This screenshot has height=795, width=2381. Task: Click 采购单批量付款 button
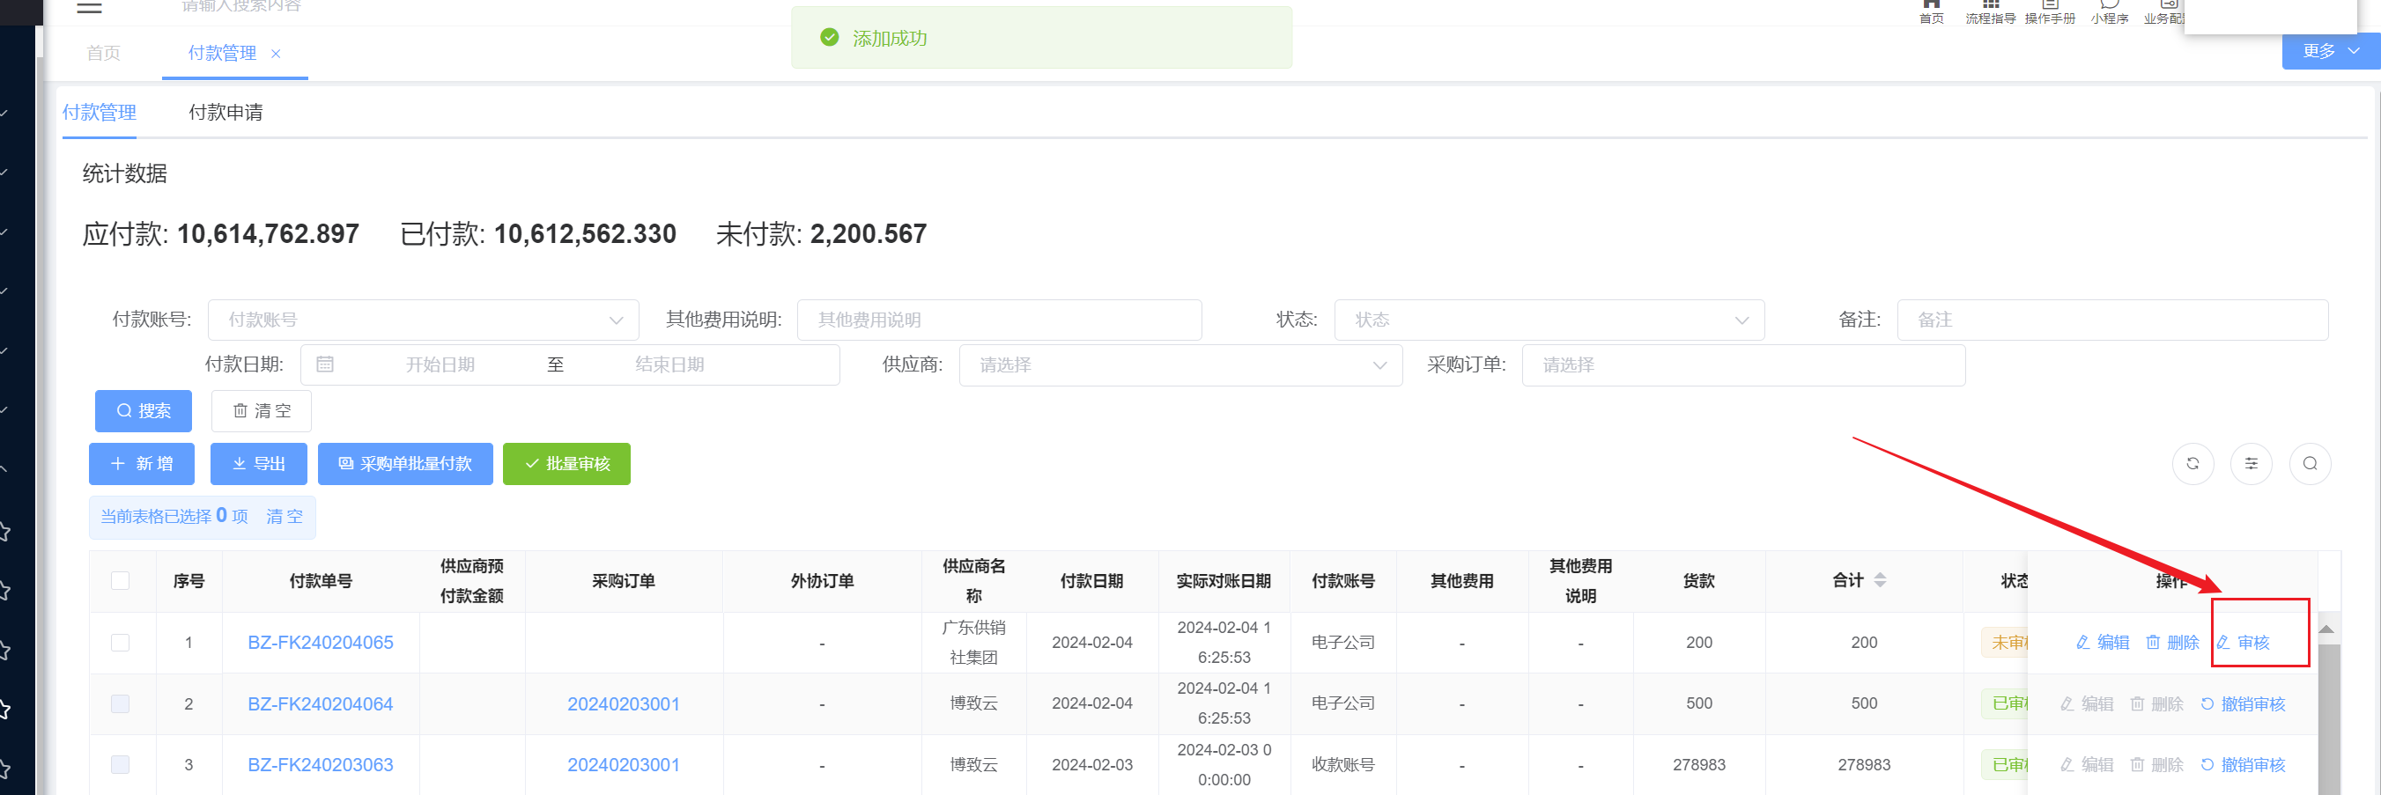click(405, 463)
